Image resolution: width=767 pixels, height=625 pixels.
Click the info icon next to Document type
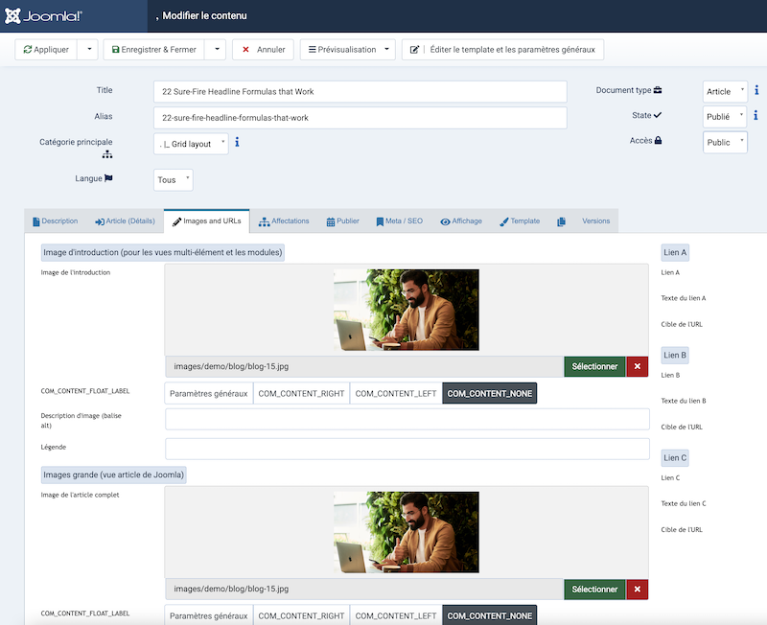click(x=756, y=90)
